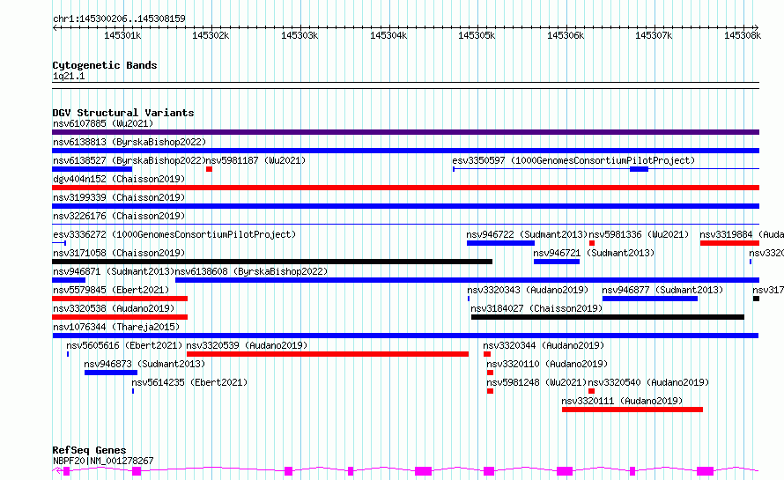Image resolution: width=784 pixels, height=480 pixels.
Task: Click the nsv3171058 (Chaisson2019) label
Action: click(119, 253)
